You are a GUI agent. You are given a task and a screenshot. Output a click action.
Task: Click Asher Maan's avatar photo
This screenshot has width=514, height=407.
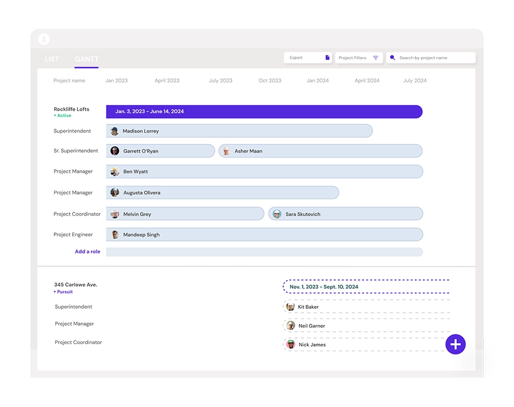click(227, 151)
